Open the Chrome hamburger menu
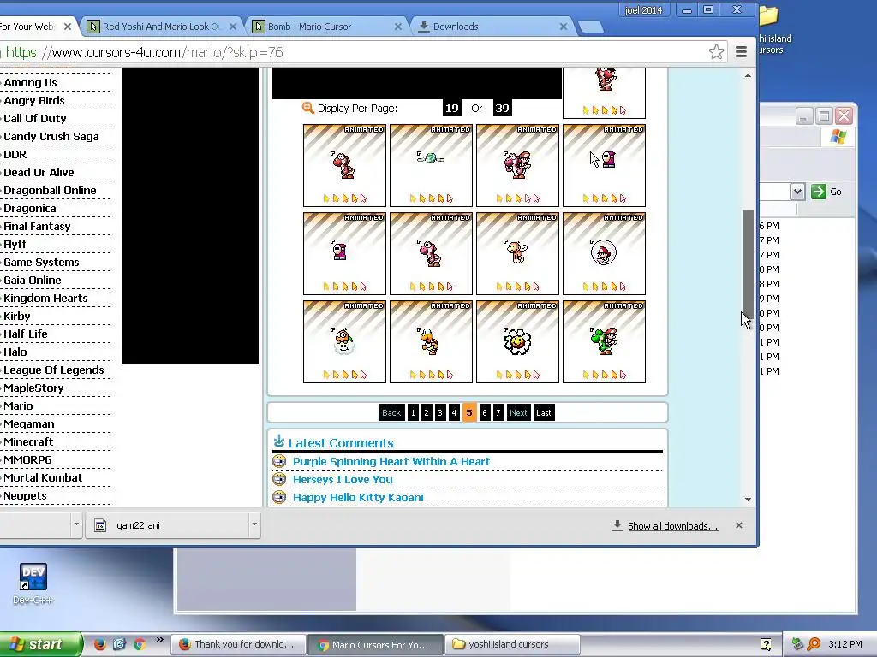Viewport: 877px width, 657px height. [x=741, y=52]
